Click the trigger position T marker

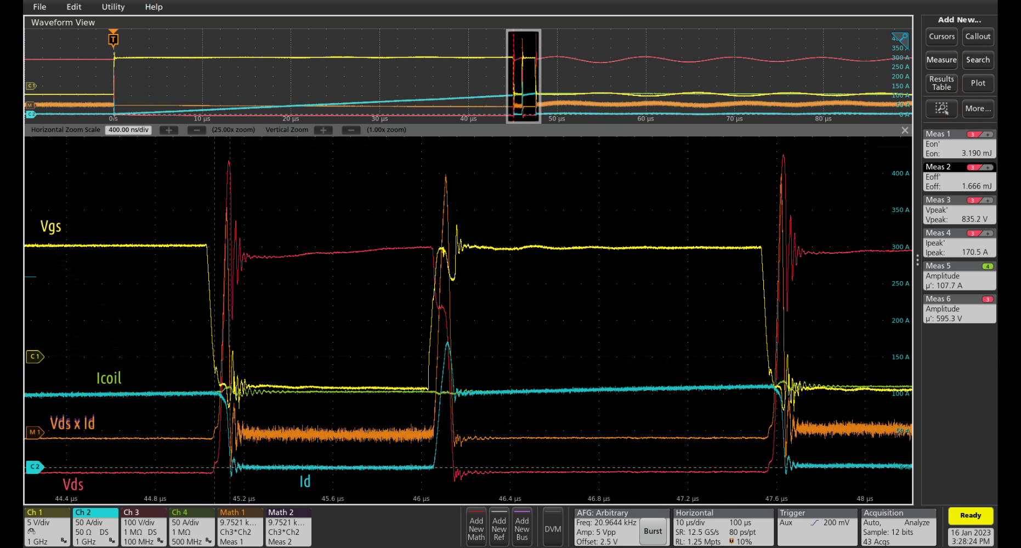pyautogui.click(x=113, y=39)
